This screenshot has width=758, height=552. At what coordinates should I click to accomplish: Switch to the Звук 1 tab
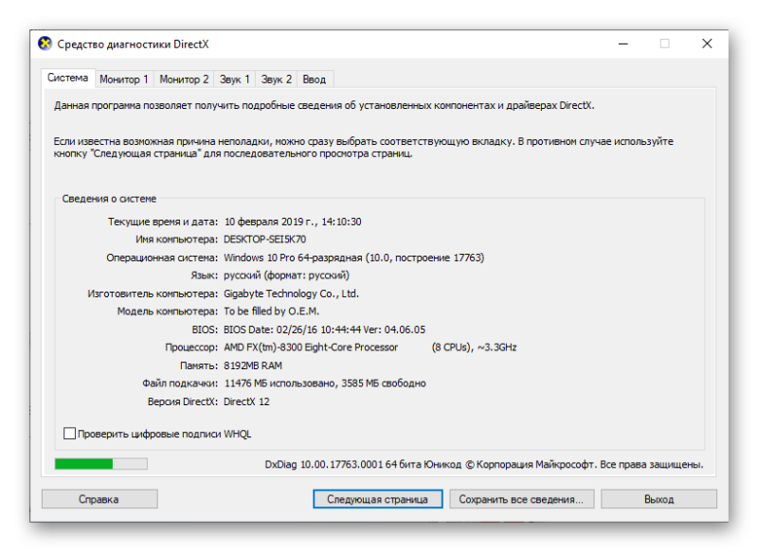click(x=234, y=80)
